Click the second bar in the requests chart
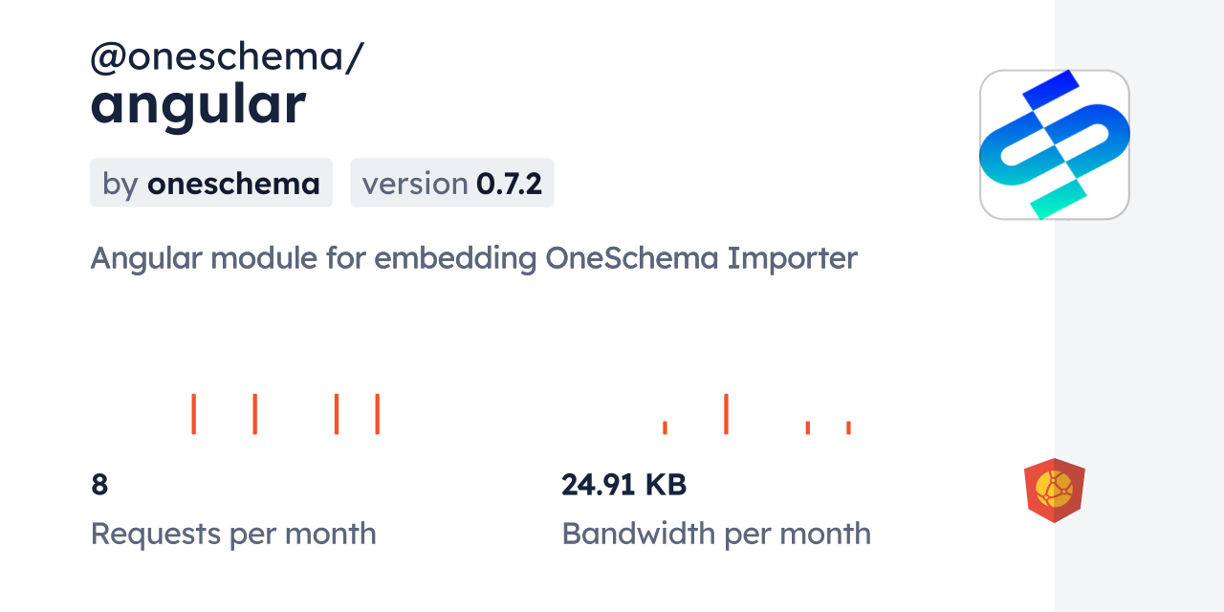The image size is (1224, 612). click(254, 414)
